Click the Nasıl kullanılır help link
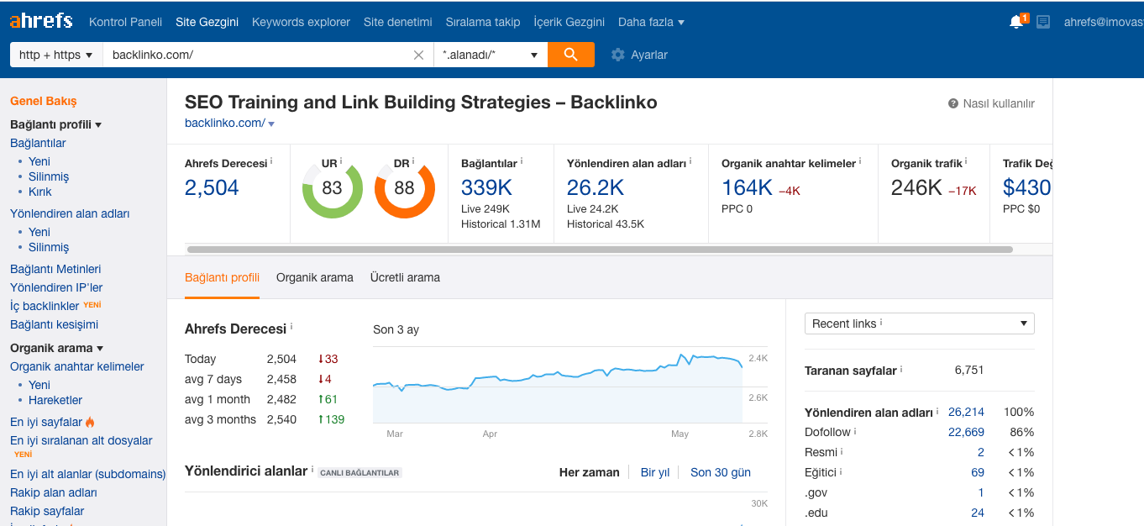 click(999, 103)
